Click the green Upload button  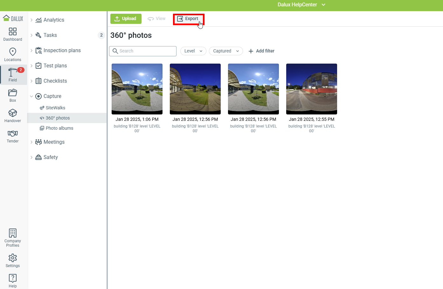pyautogui.click(x=126, y=19)
